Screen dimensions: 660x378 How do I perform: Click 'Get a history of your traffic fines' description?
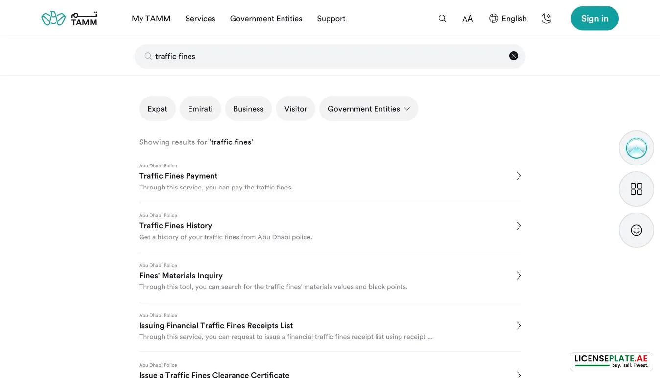pos(226,237)
